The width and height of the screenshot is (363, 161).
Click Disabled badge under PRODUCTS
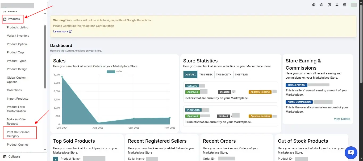point(223,116)
